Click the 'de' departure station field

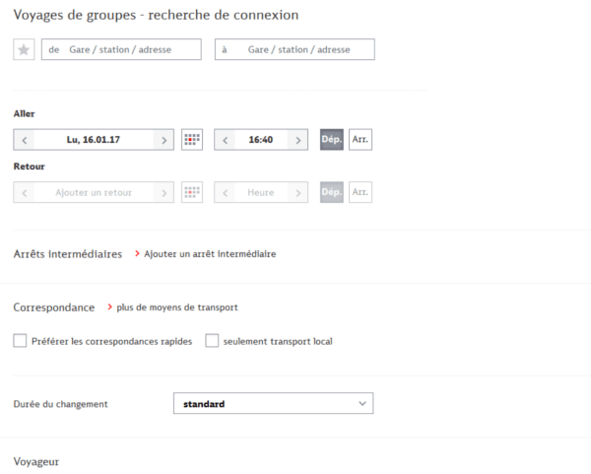pyautogui.click(x=121, y=49)
